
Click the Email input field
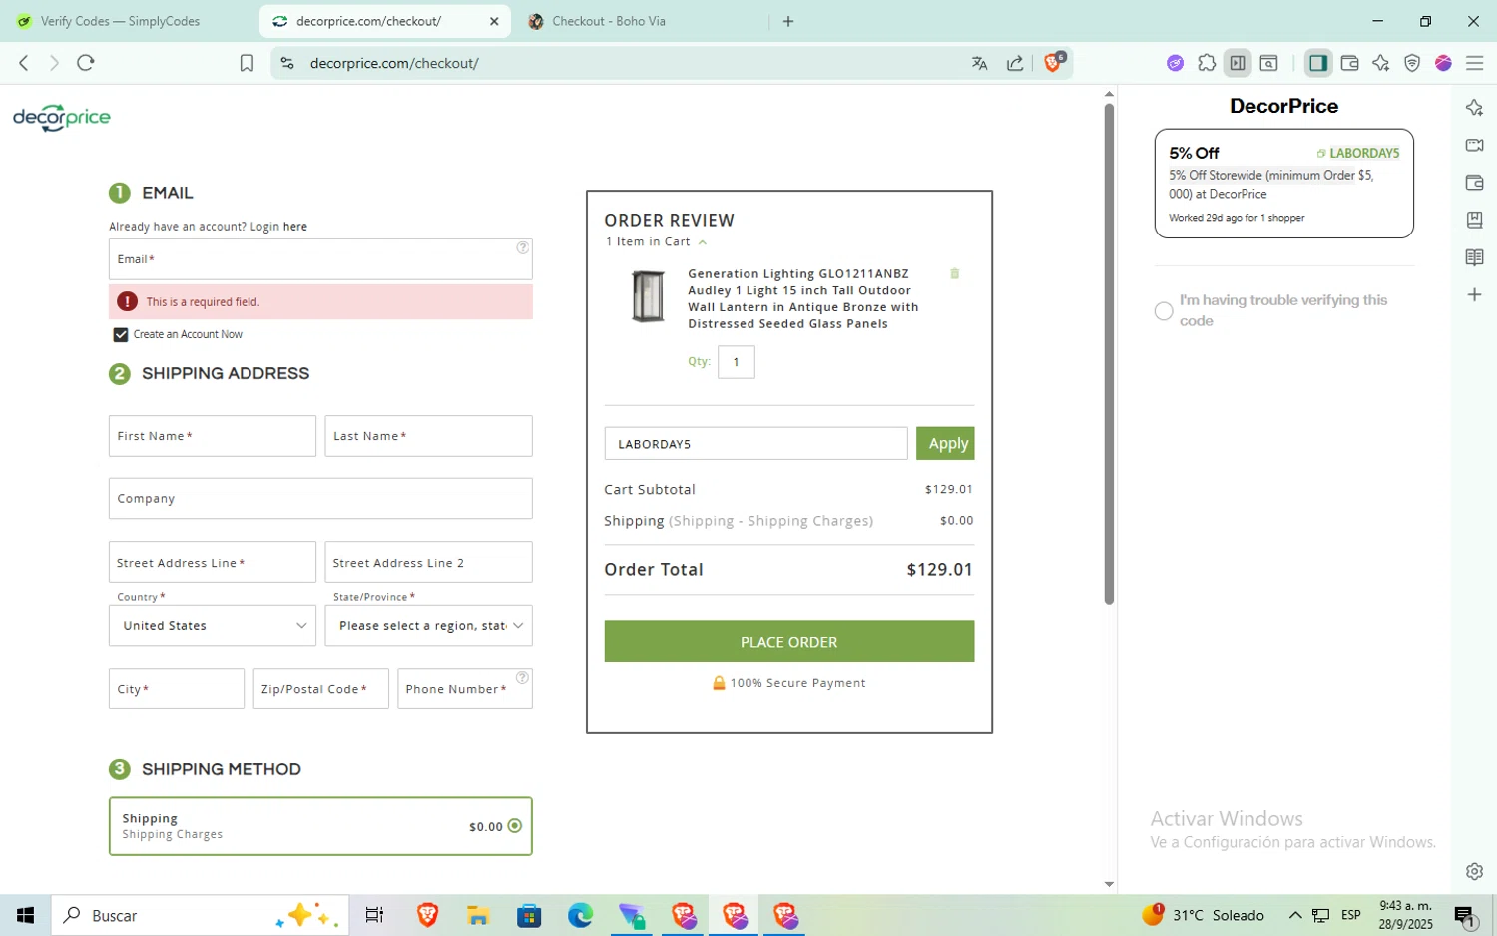click(320, 259)
